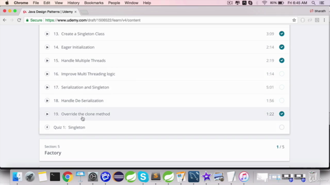This screenshot has height=185, width=330.
Task: Expand Section 5 Factory
Action: [x=164, y=150]
